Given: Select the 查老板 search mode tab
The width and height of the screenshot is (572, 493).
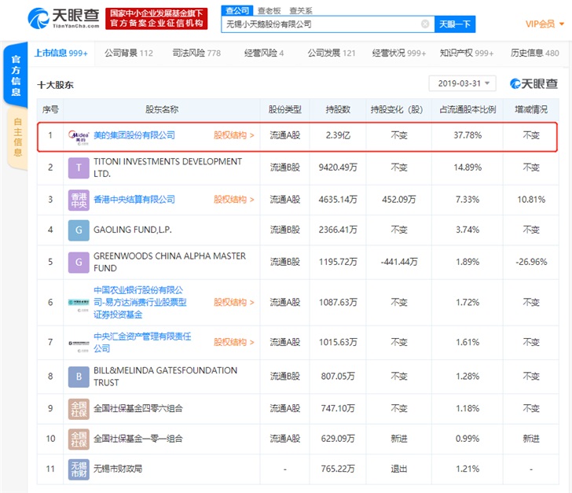Looking at the screenshot, I should (x=268, y=10).
